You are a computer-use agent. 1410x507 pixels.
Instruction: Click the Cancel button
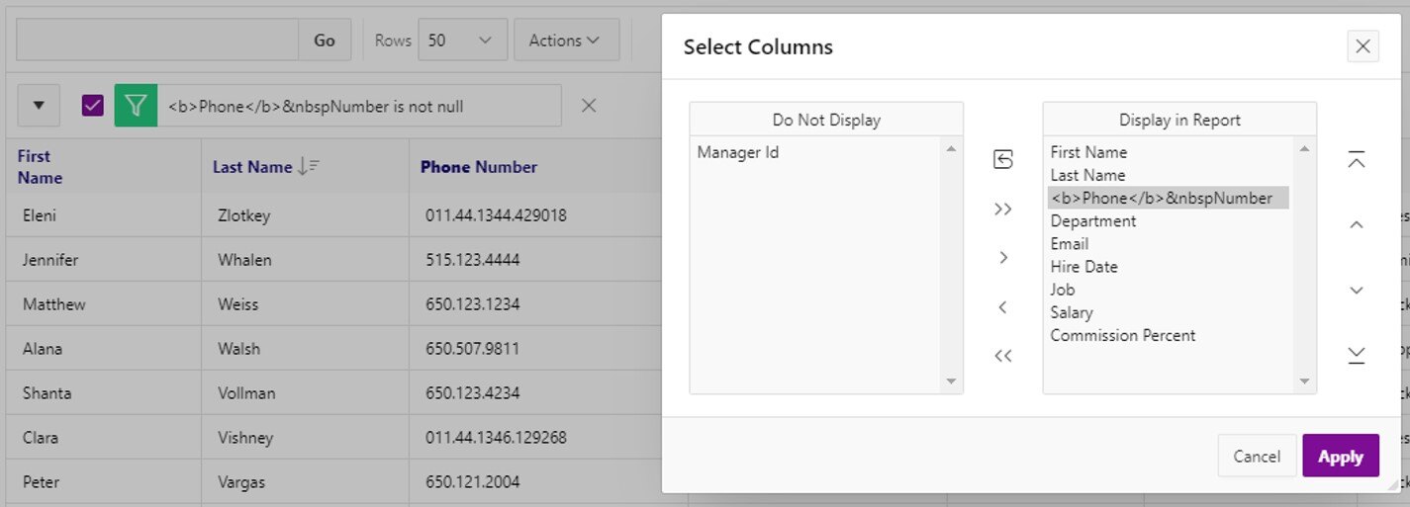tap(1257, 456)
